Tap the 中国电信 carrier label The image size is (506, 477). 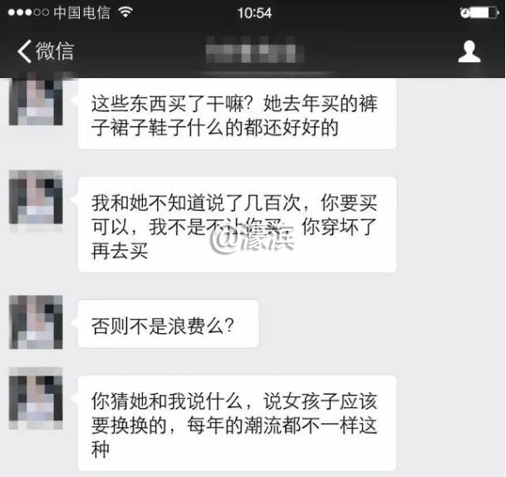click(x=81, y=12)
